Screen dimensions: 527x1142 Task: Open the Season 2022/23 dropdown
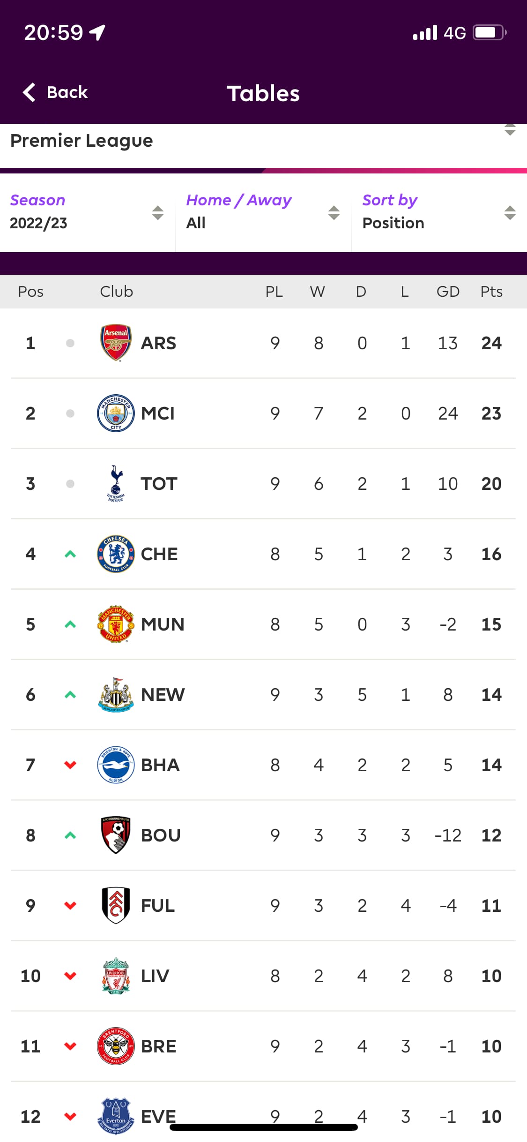click(x=87, y=213)
